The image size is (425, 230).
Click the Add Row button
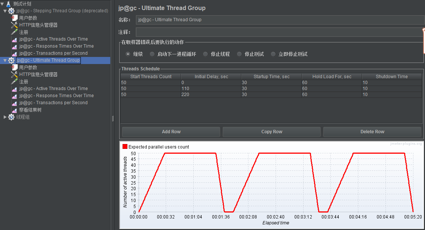[171, 132]
